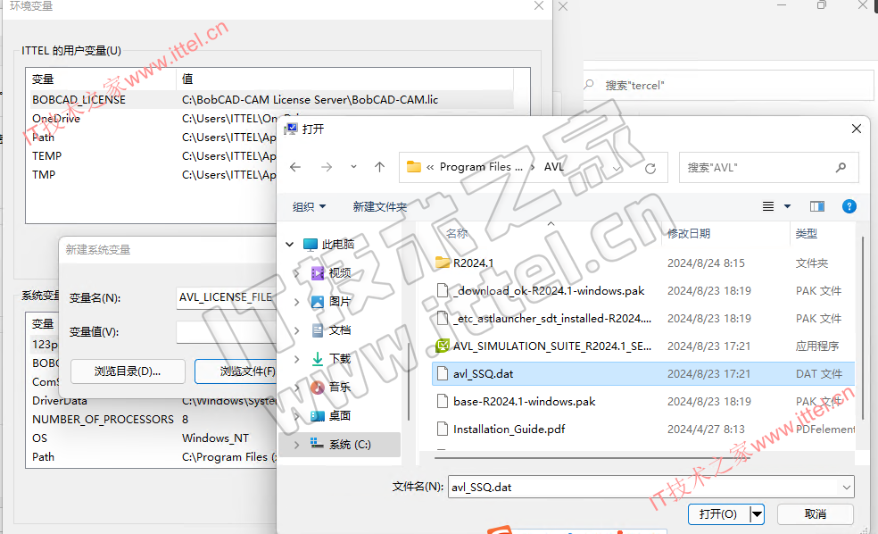Click the 打开(O) button

pos(718,513)
